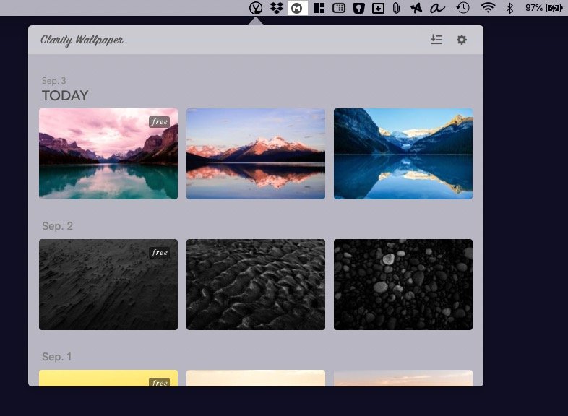Click the battery charging status icon

click(554, 8)
